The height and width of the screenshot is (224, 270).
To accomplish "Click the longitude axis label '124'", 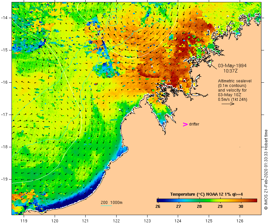I will pos(178,221).
